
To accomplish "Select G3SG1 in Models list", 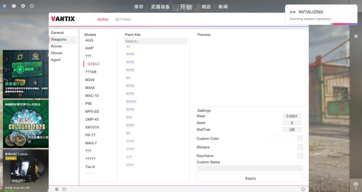I will click(93, 64).
